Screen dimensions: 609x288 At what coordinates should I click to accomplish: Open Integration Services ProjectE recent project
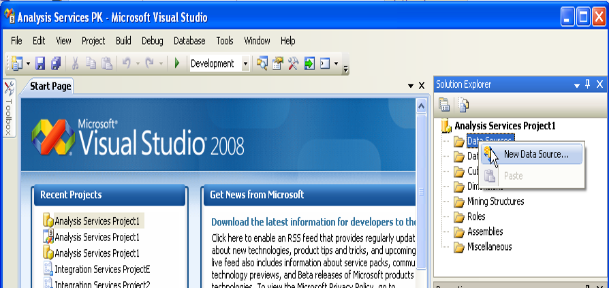[x=101, y=268]
